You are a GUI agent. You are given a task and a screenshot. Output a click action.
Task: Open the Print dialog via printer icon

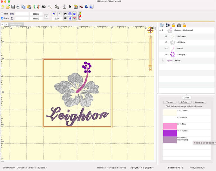point(18,6)
